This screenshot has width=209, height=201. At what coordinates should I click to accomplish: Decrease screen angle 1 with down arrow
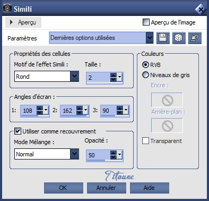click(x=40, y=112)
